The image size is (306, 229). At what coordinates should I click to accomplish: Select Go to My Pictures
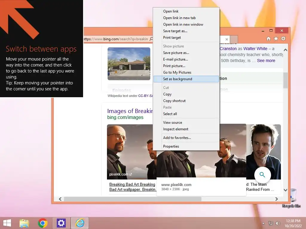click(186, 72)
